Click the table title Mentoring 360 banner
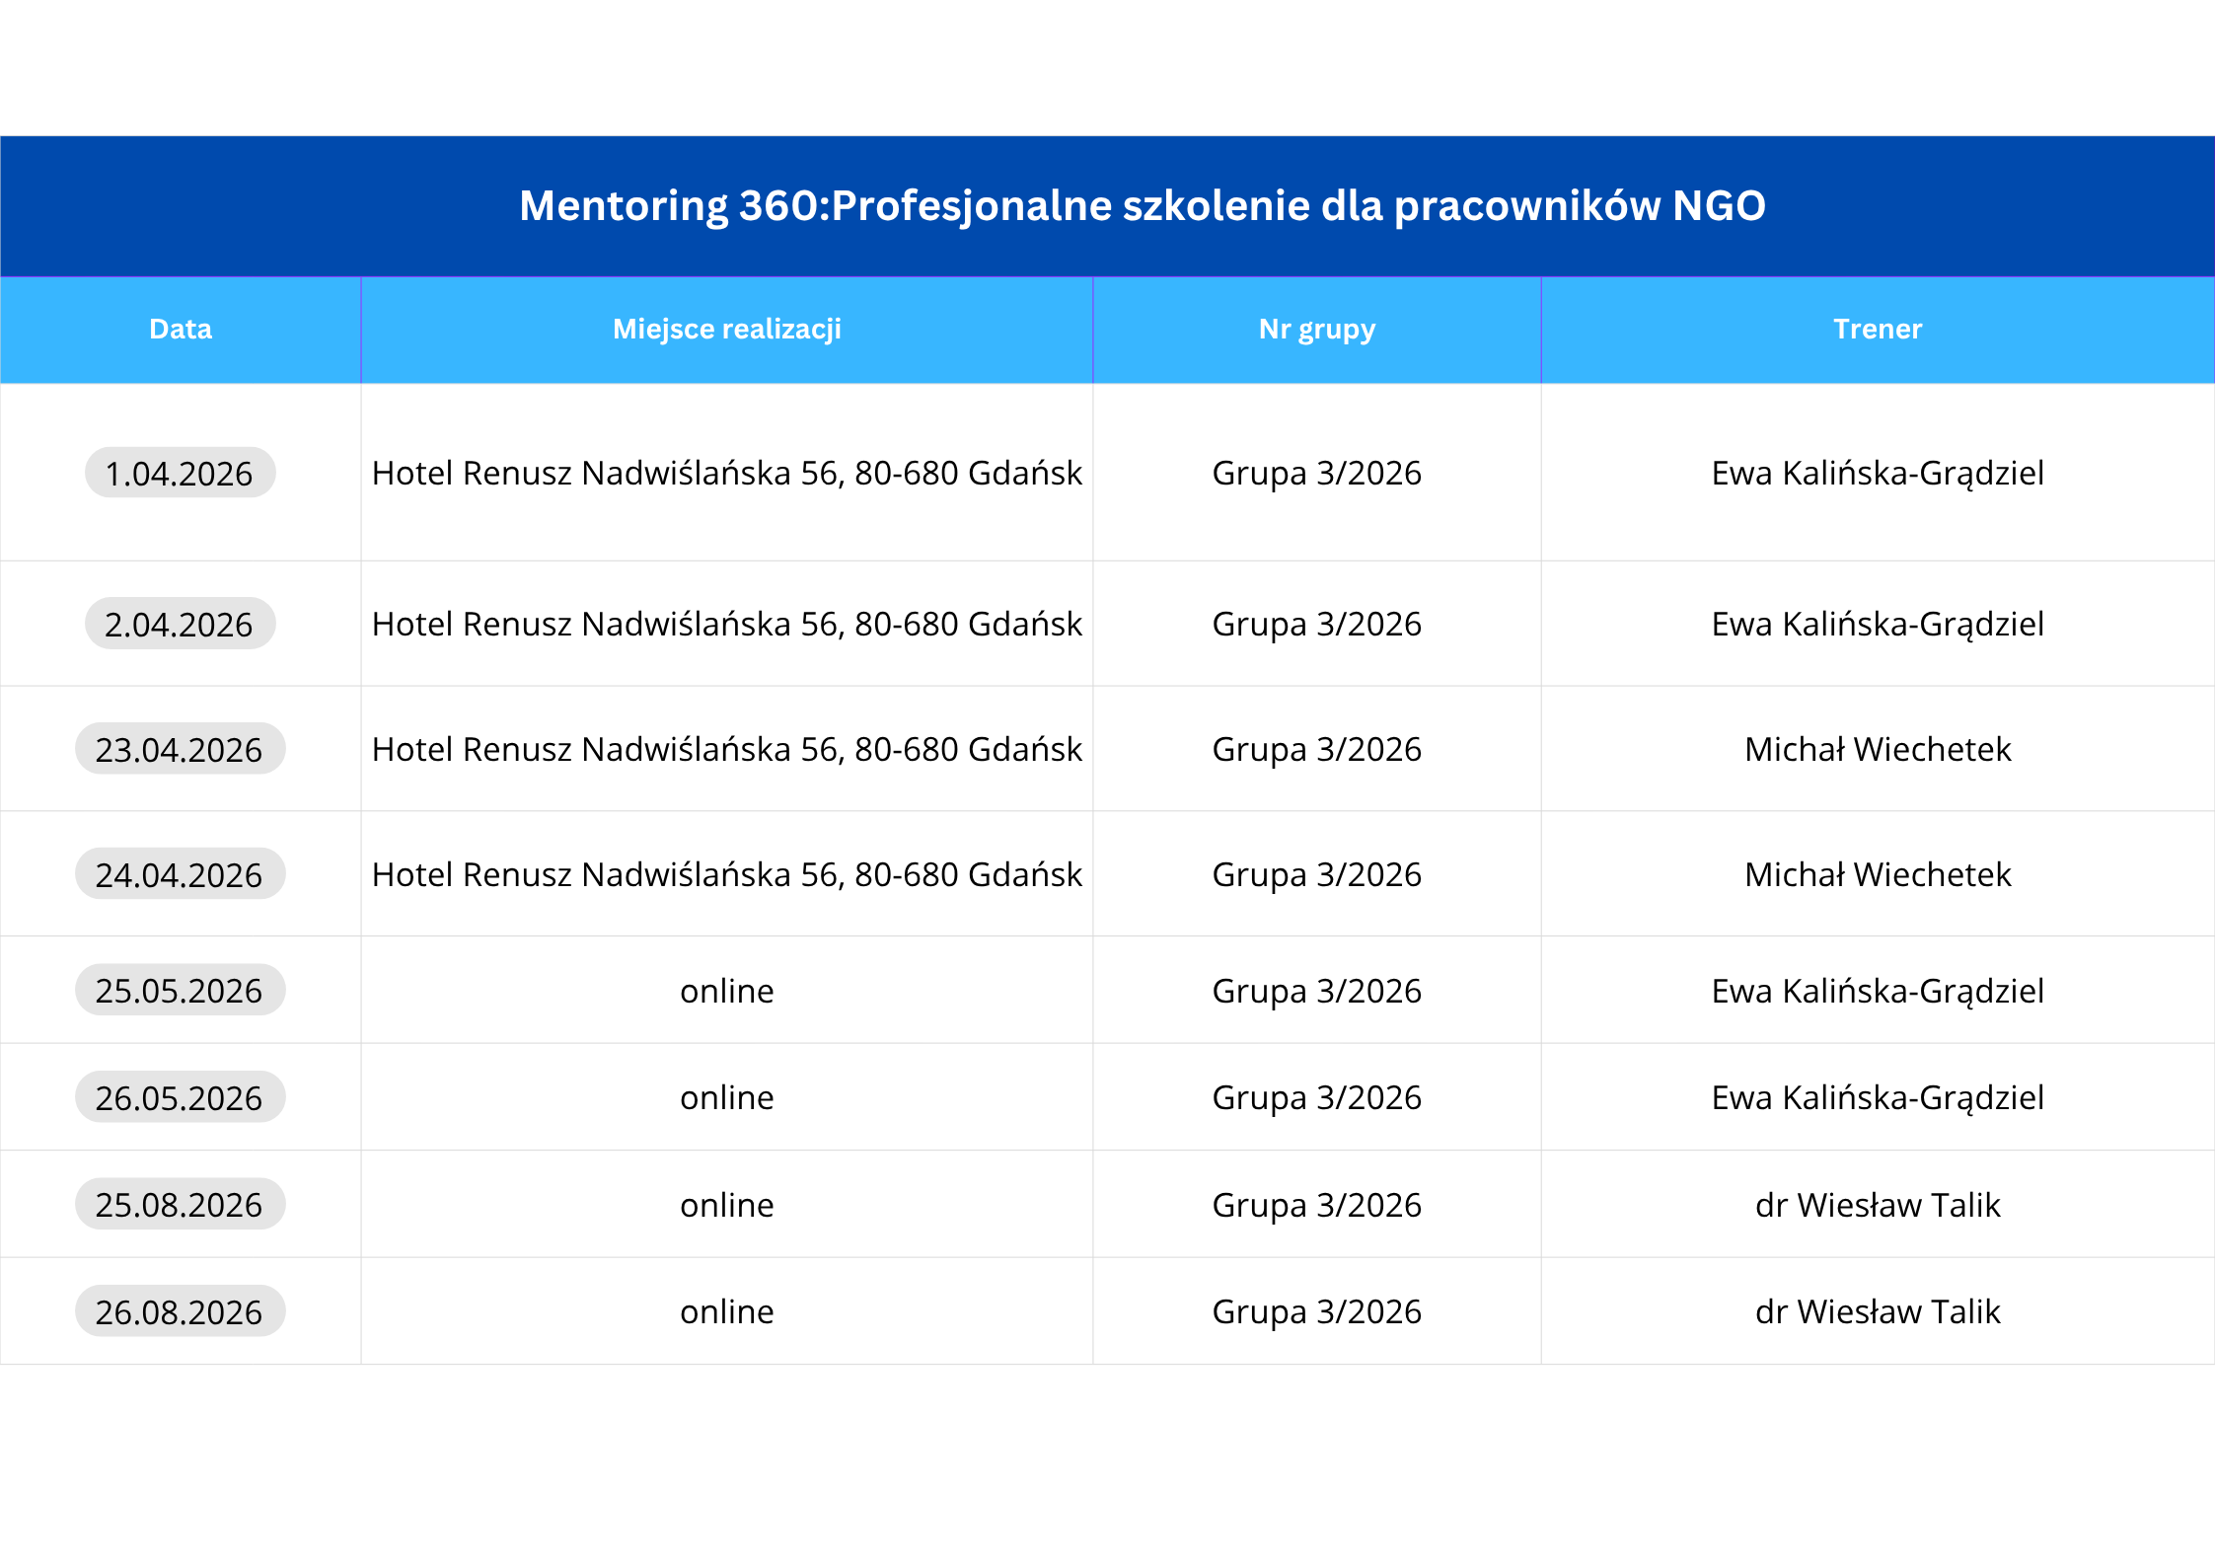Image resolution: width=2215 pixels, height=1566 pixels. 1142,206
